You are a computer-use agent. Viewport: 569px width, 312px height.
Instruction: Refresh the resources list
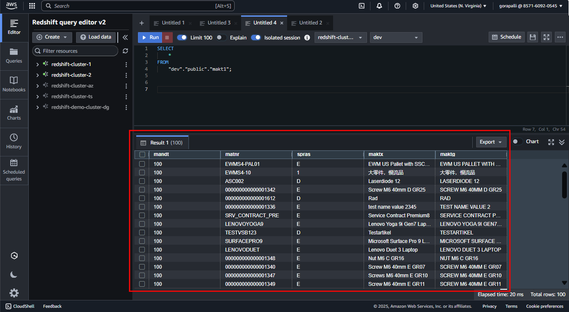tap(125, 51)
